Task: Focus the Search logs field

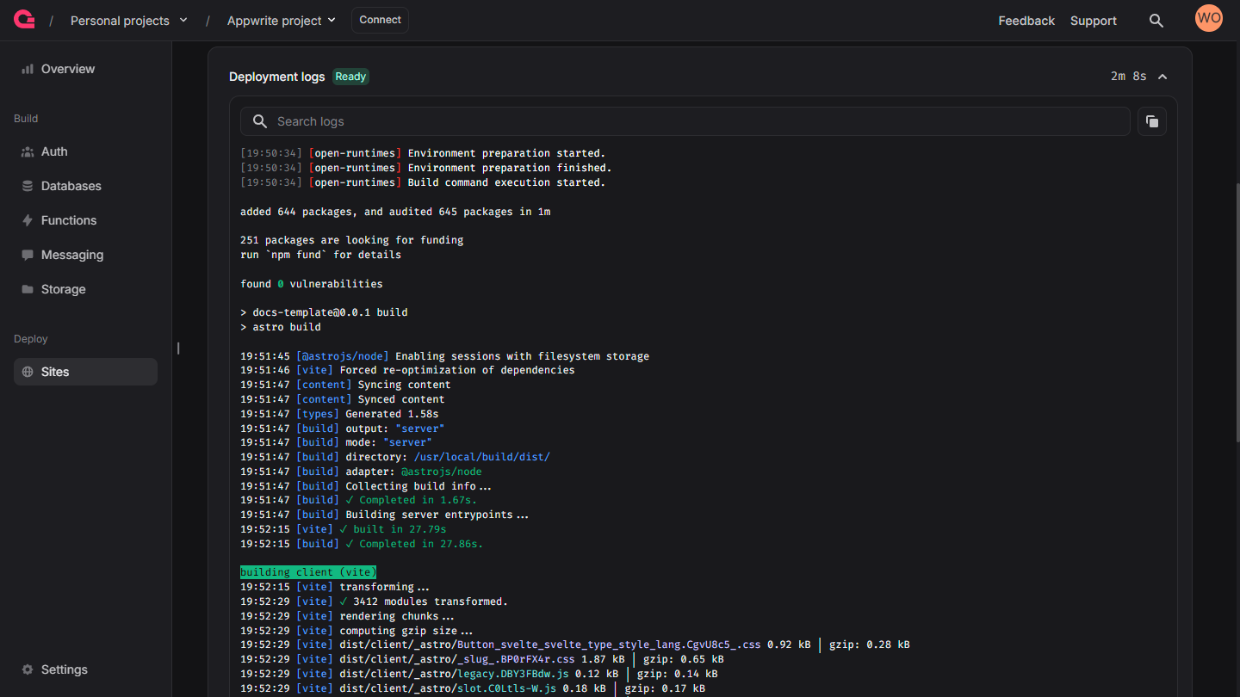Action: pos(685,121)
